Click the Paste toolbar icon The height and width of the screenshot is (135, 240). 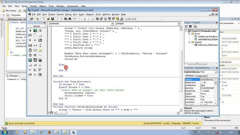(66, 19)
